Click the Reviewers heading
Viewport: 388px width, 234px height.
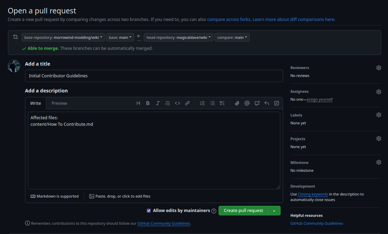299,68
